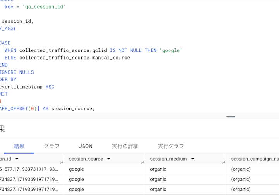Click collected_traffic_source.manual_source in the ELSE line
This screenshot has width=279, height=195.
click(75, 58)
